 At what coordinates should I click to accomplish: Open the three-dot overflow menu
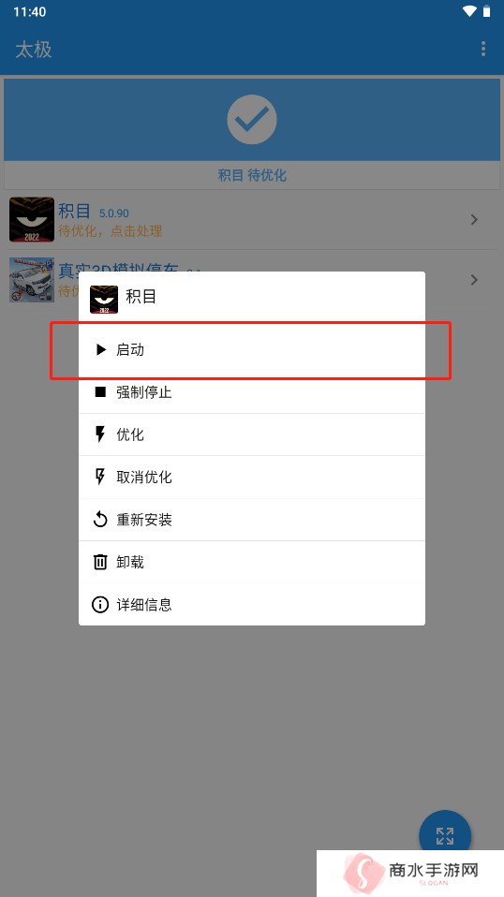pyautogui.click(x=483, y=49)
